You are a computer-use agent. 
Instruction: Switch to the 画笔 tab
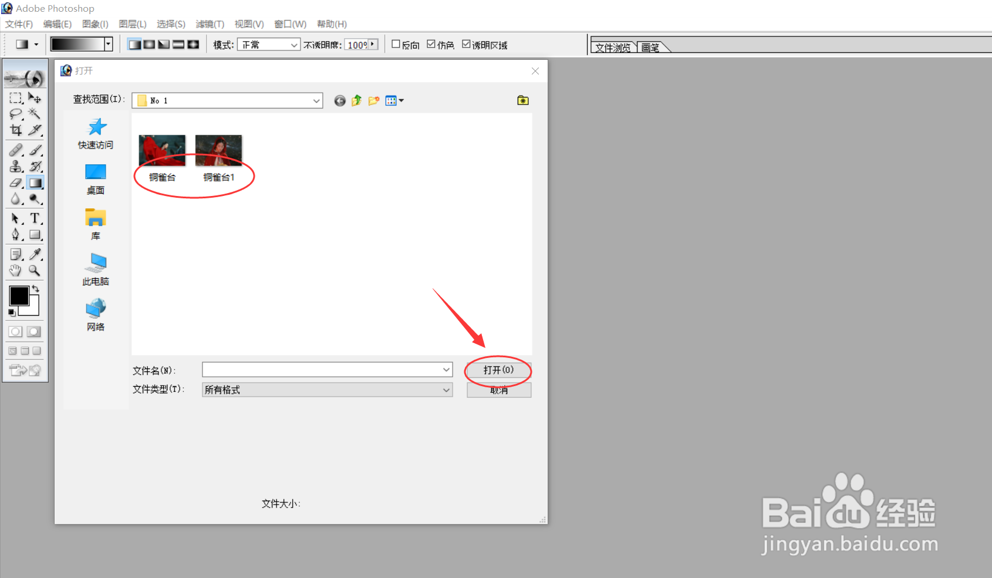coord(650,48)
